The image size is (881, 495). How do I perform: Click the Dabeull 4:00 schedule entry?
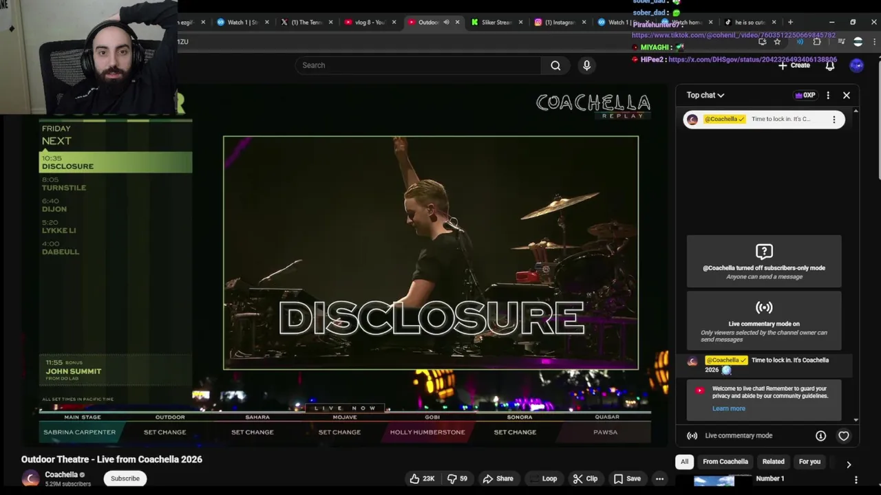point(61,248)
